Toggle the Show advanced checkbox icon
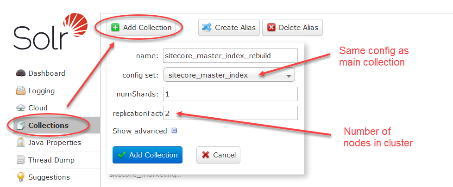Image resolution: width=453 pixels, height=187 pixels. pyautogui.click(x=174, y=131)
